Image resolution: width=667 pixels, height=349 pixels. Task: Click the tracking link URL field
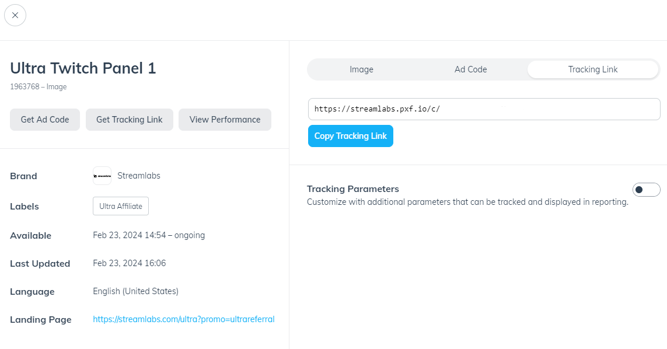tap(484, 109)
